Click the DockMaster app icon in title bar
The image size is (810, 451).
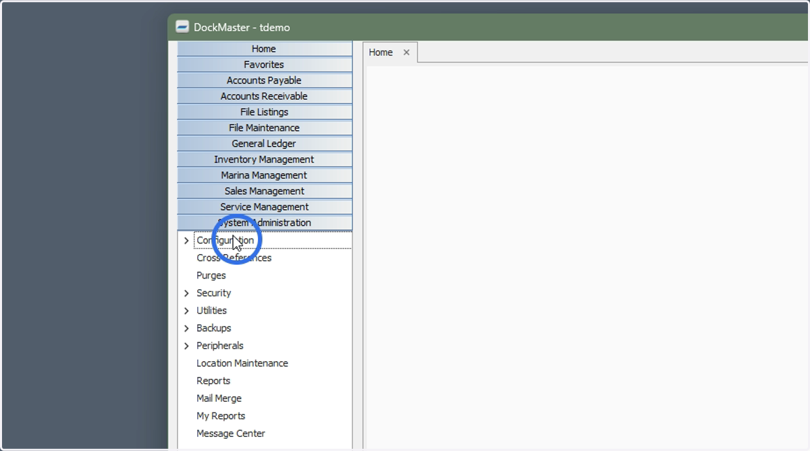(x=182, y=27)
